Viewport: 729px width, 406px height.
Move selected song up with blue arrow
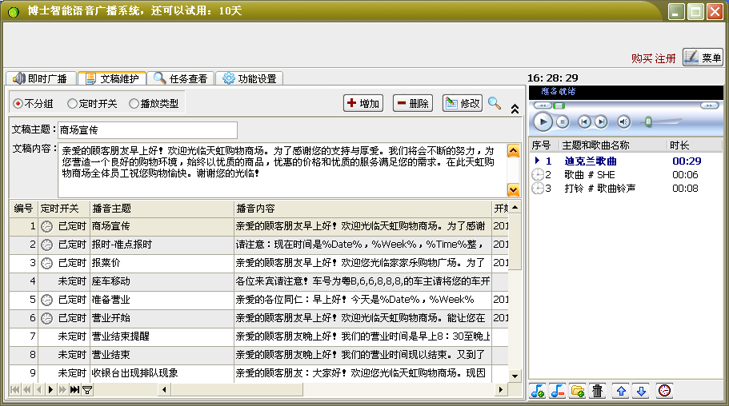coord(621,391)
